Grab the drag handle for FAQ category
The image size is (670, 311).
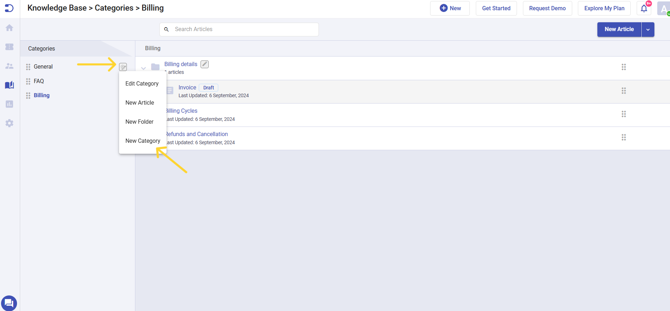pyautogui.click(x=28, y=81)
